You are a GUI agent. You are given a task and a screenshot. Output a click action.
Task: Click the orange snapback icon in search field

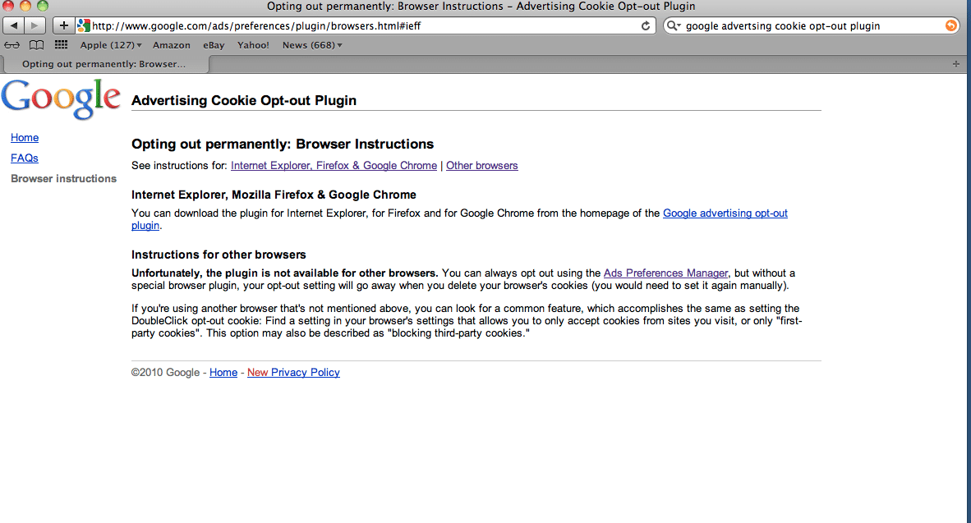[x=950, y=25]
